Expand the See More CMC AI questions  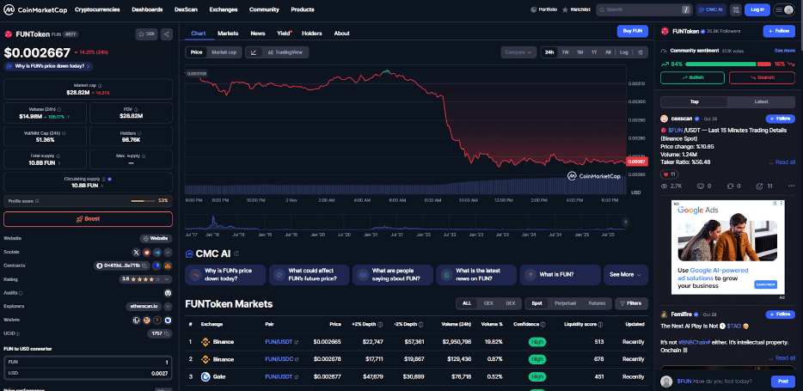pyautogui.click(x=625, y=274)
